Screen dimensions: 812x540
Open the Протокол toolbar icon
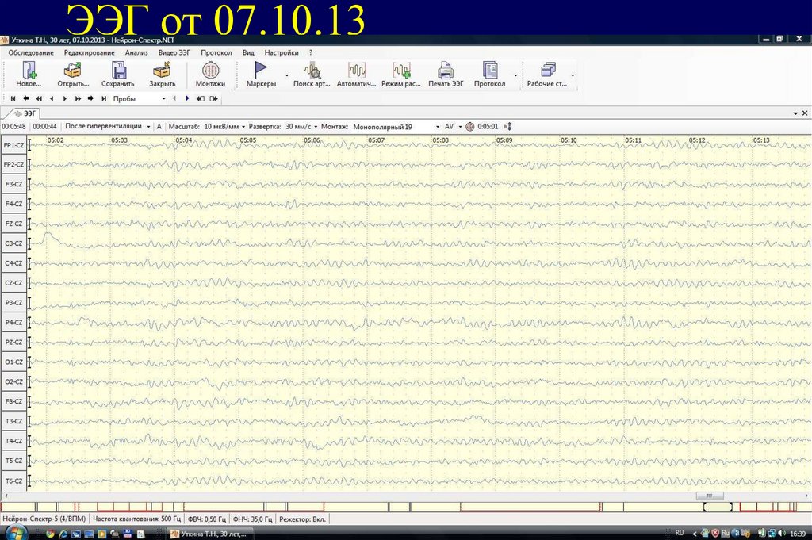pyautogui.click(x=489, y=73)
